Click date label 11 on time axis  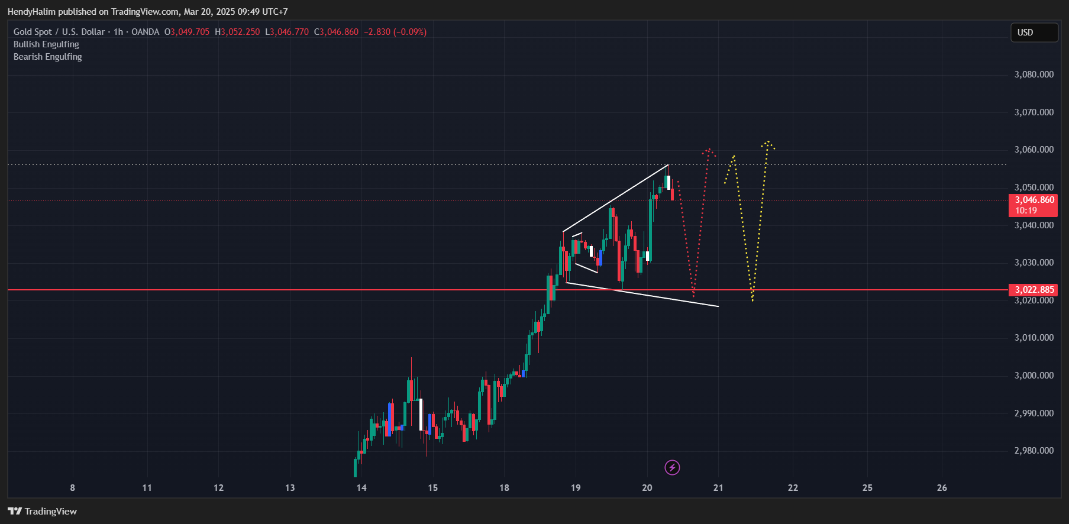click(x=147, y=488)
